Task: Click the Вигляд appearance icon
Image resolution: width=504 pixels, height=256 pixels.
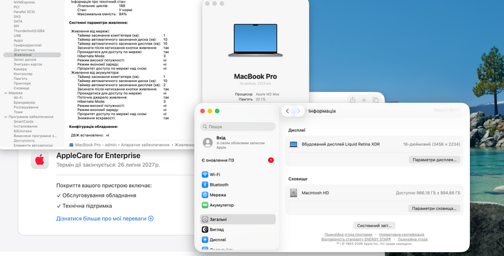Action: [205, 229]
